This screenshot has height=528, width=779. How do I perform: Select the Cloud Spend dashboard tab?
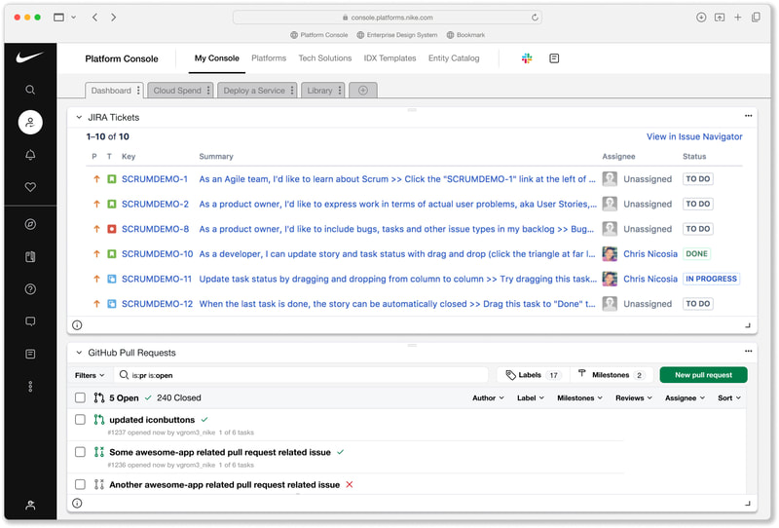click(177, 90)
